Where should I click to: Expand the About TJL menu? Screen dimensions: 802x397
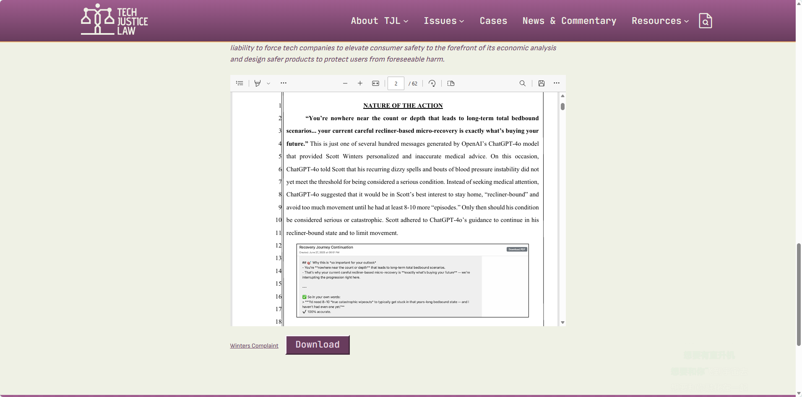coord(380,21)
